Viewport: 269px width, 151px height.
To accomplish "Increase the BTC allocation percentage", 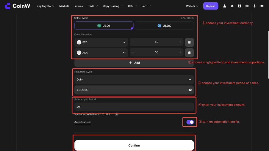I will pos(180,42).
